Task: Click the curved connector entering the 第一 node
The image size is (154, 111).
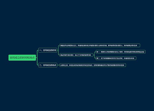Action: (95, 53)
